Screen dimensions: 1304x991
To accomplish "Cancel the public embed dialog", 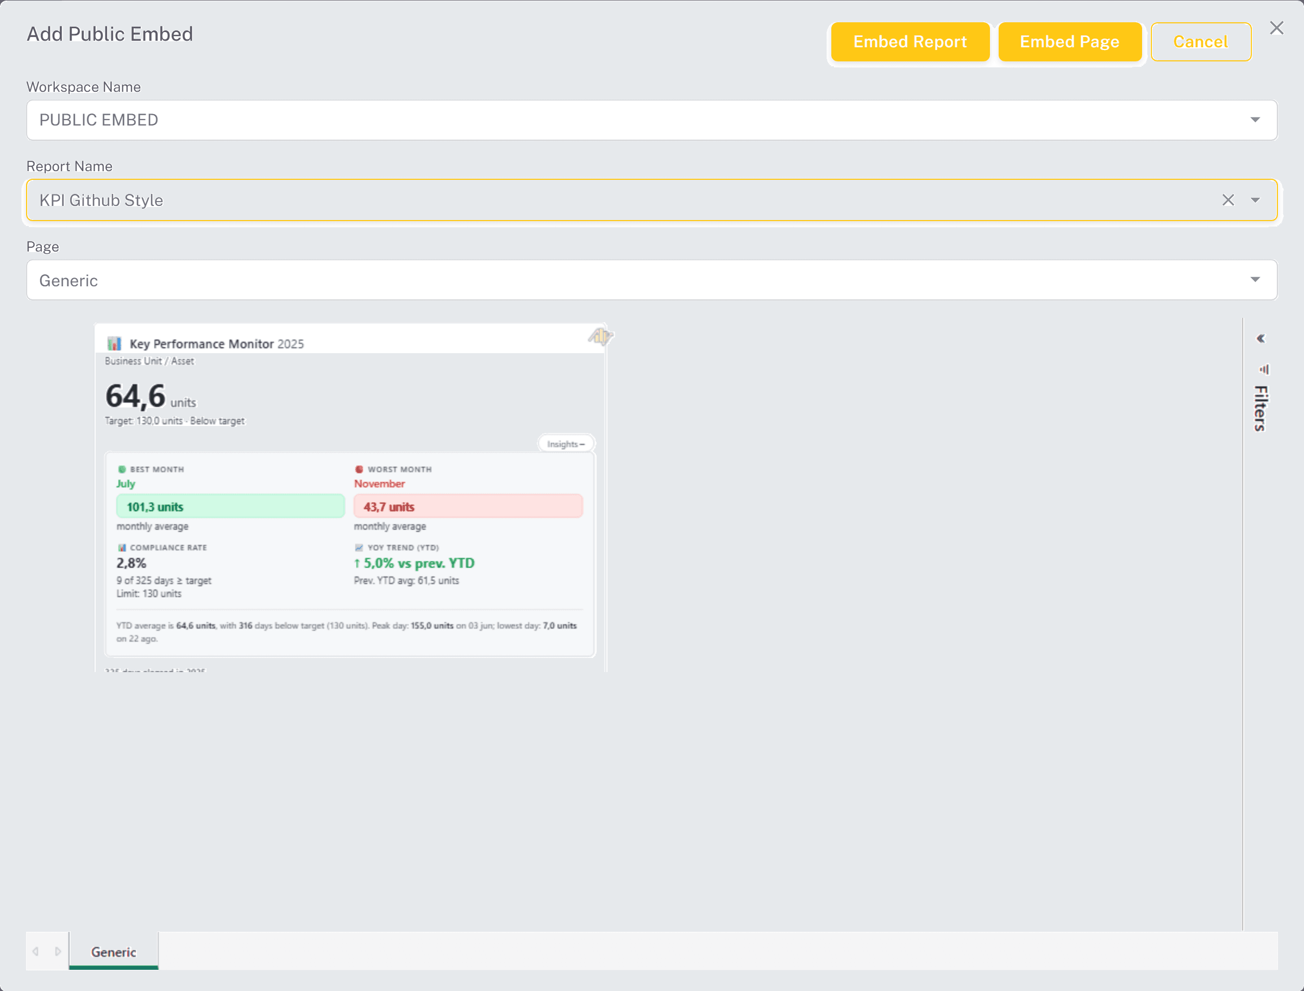I will click(1201, 42).
